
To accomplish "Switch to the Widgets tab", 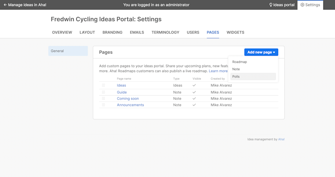I will coord(235,32).
